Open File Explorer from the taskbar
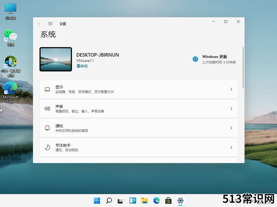The width and height of the screenshot is (277, 207). click(x=145, y=201)
